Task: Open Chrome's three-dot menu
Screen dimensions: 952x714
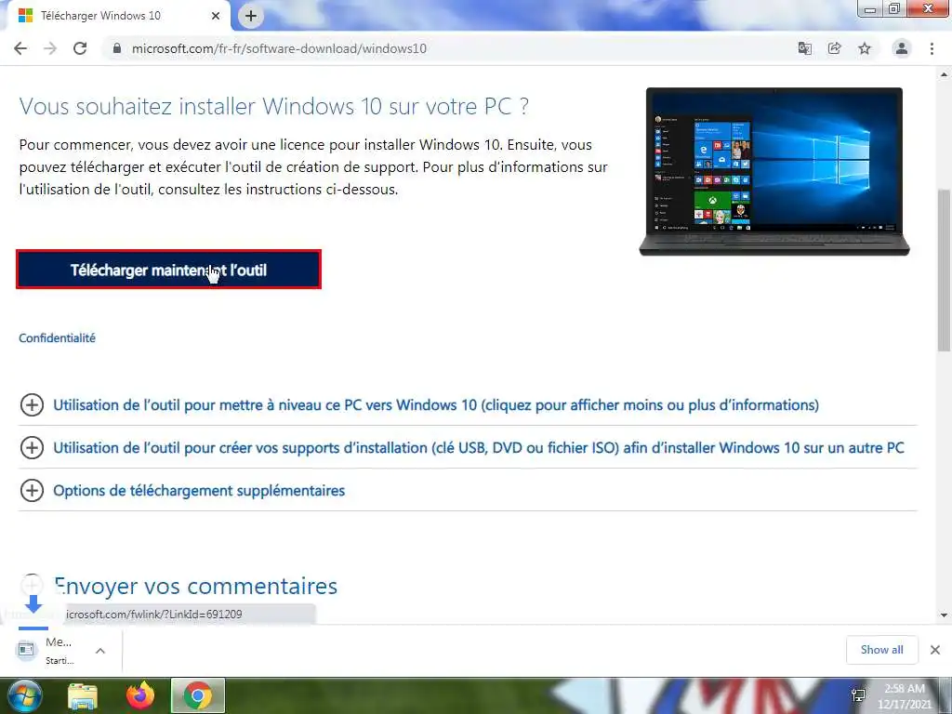Action: tap(932, 48)
